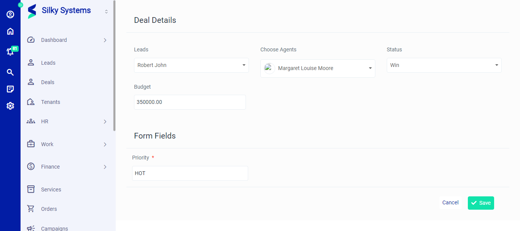The image size is (520, 231).
Task: Open the Status dropdown showing Win
Action: [x=444, y=65]
